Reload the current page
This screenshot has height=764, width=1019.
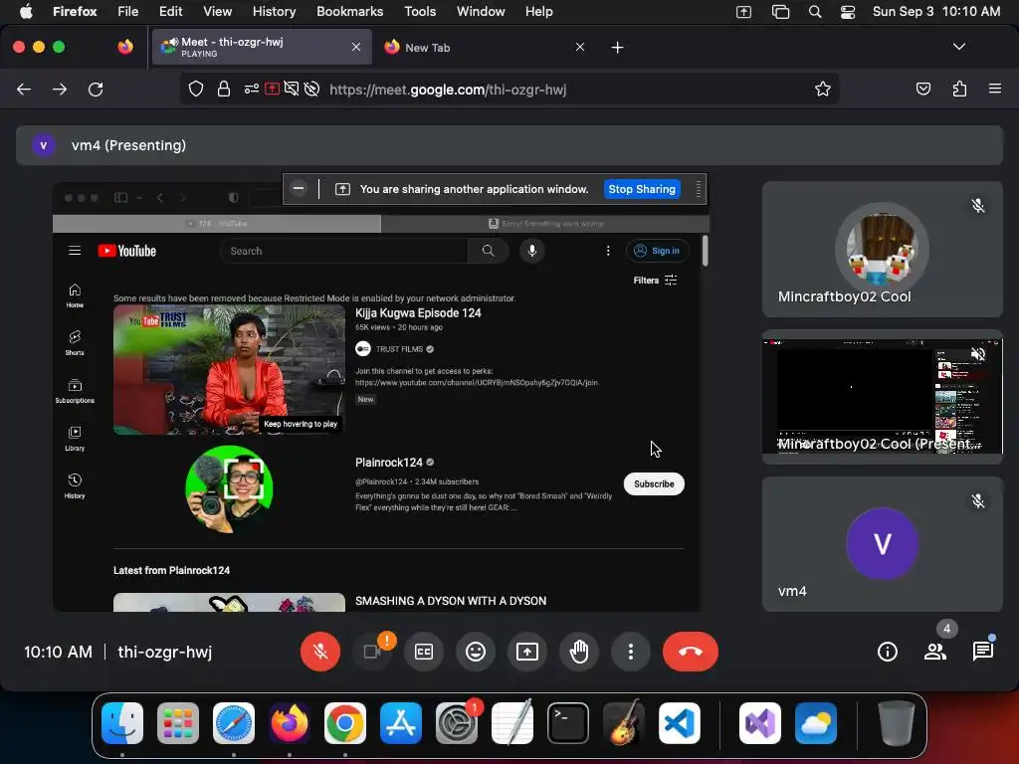[x=96, y=89]
